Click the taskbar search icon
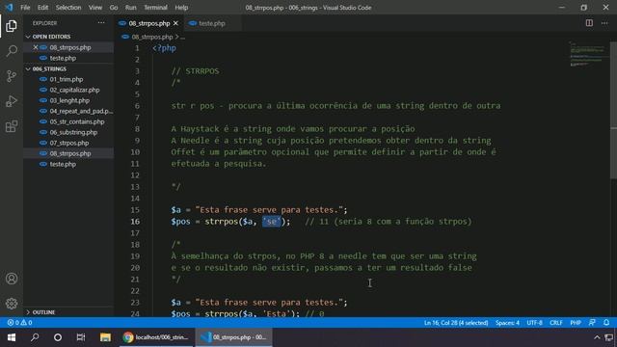 [x=35, y=337]
